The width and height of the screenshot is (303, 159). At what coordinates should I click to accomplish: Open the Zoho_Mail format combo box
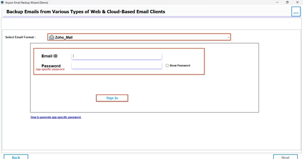[139, 37]
